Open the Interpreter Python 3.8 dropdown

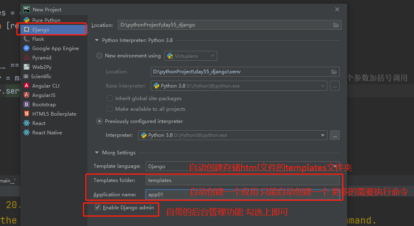click(233, 135)
